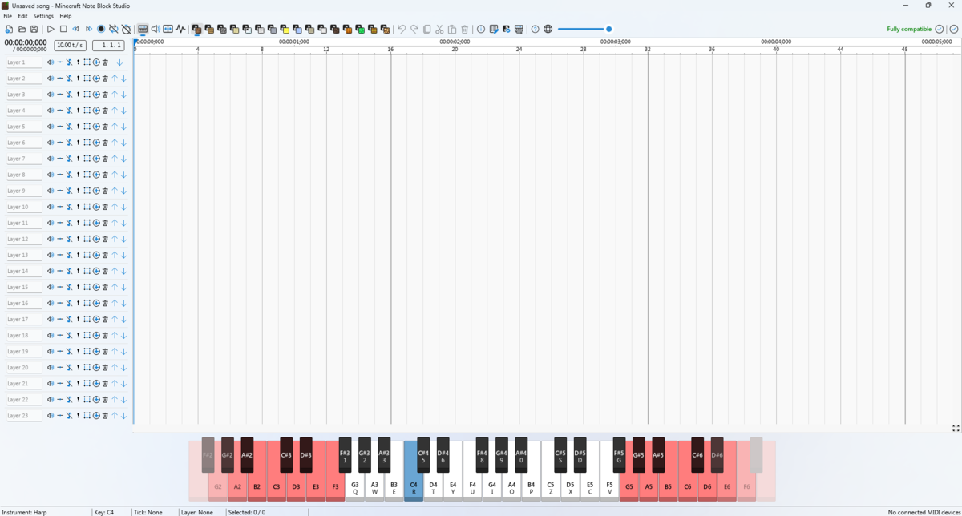
Task: Add a new layer at Layer 7
Action: coord(96,159)
